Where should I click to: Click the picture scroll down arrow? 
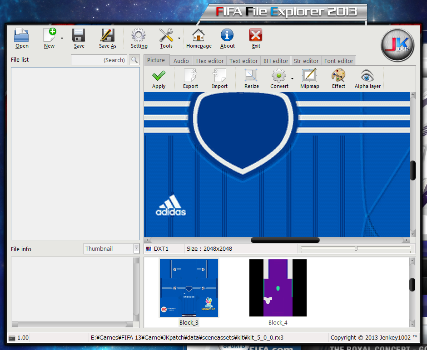(x=413, y=234)
